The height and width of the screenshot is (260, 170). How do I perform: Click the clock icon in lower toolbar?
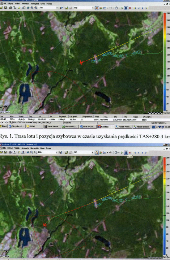(116, 152)
